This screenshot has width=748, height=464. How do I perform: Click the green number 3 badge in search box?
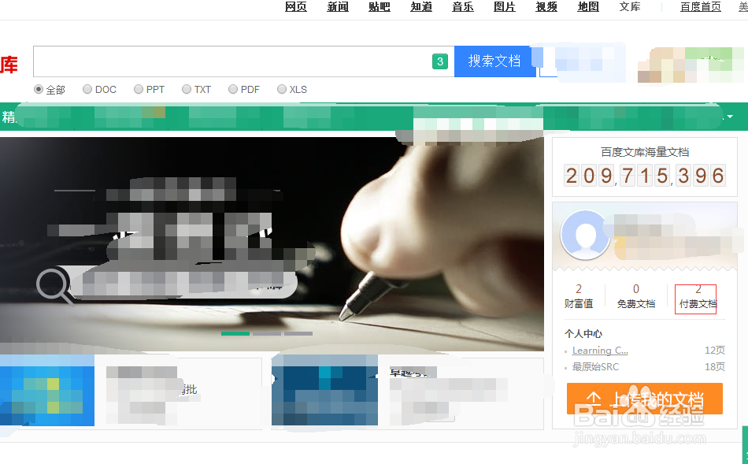point(440,61)
